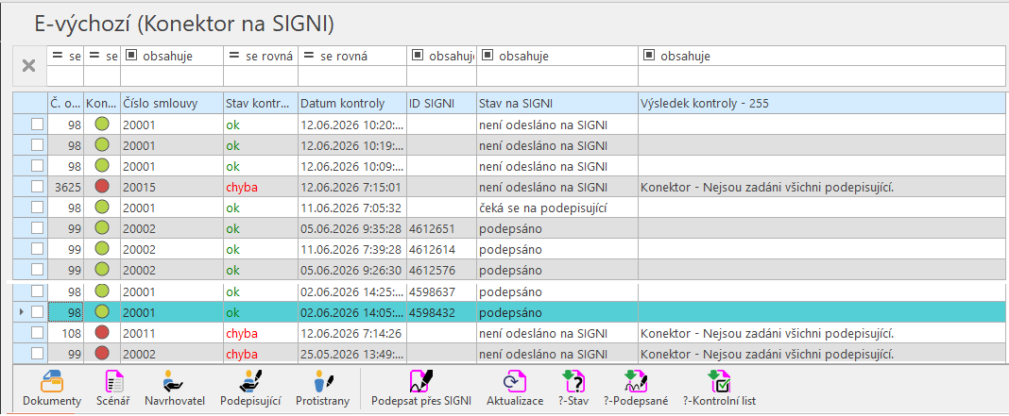Click filter input under Číslo smlouvy operator
1009x416 pixels.
tap(171, 75)
